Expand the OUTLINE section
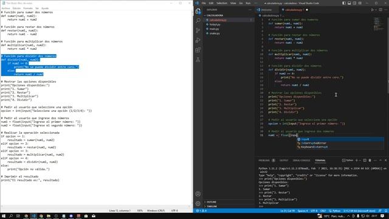Screen dimensions: 389x219 coord(211,202)
